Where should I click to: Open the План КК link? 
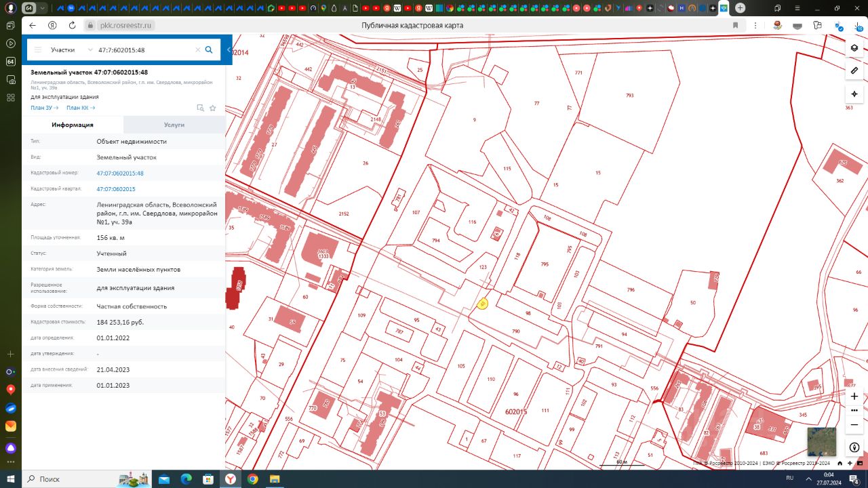(x=80, y=108)
